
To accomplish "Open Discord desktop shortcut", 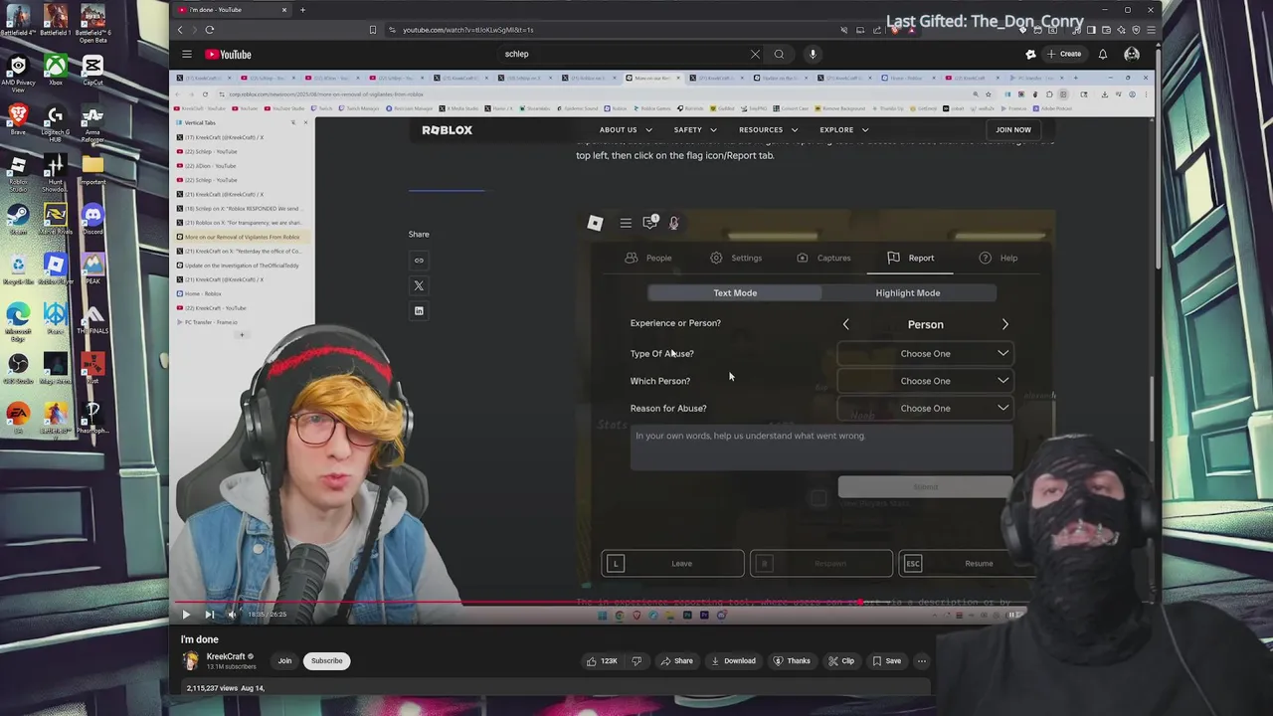I will [x=92, y=218].
